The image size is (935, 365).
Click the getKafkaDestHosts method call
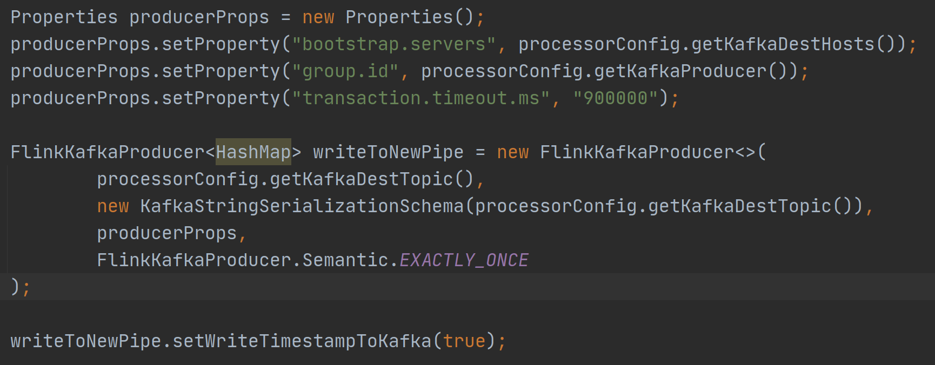click(783, 44)
